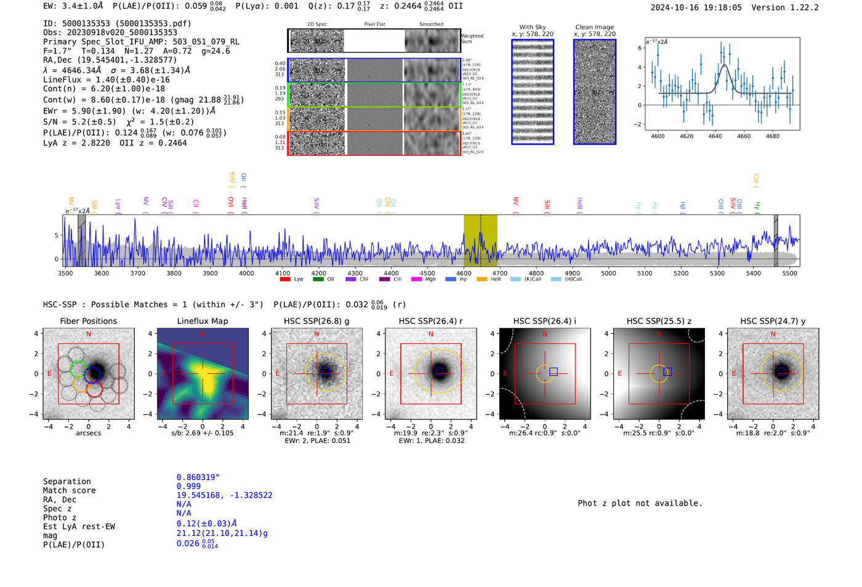Select the green-bordered 2D spectrum row
The image size is (862, 587).
(374, 94)
